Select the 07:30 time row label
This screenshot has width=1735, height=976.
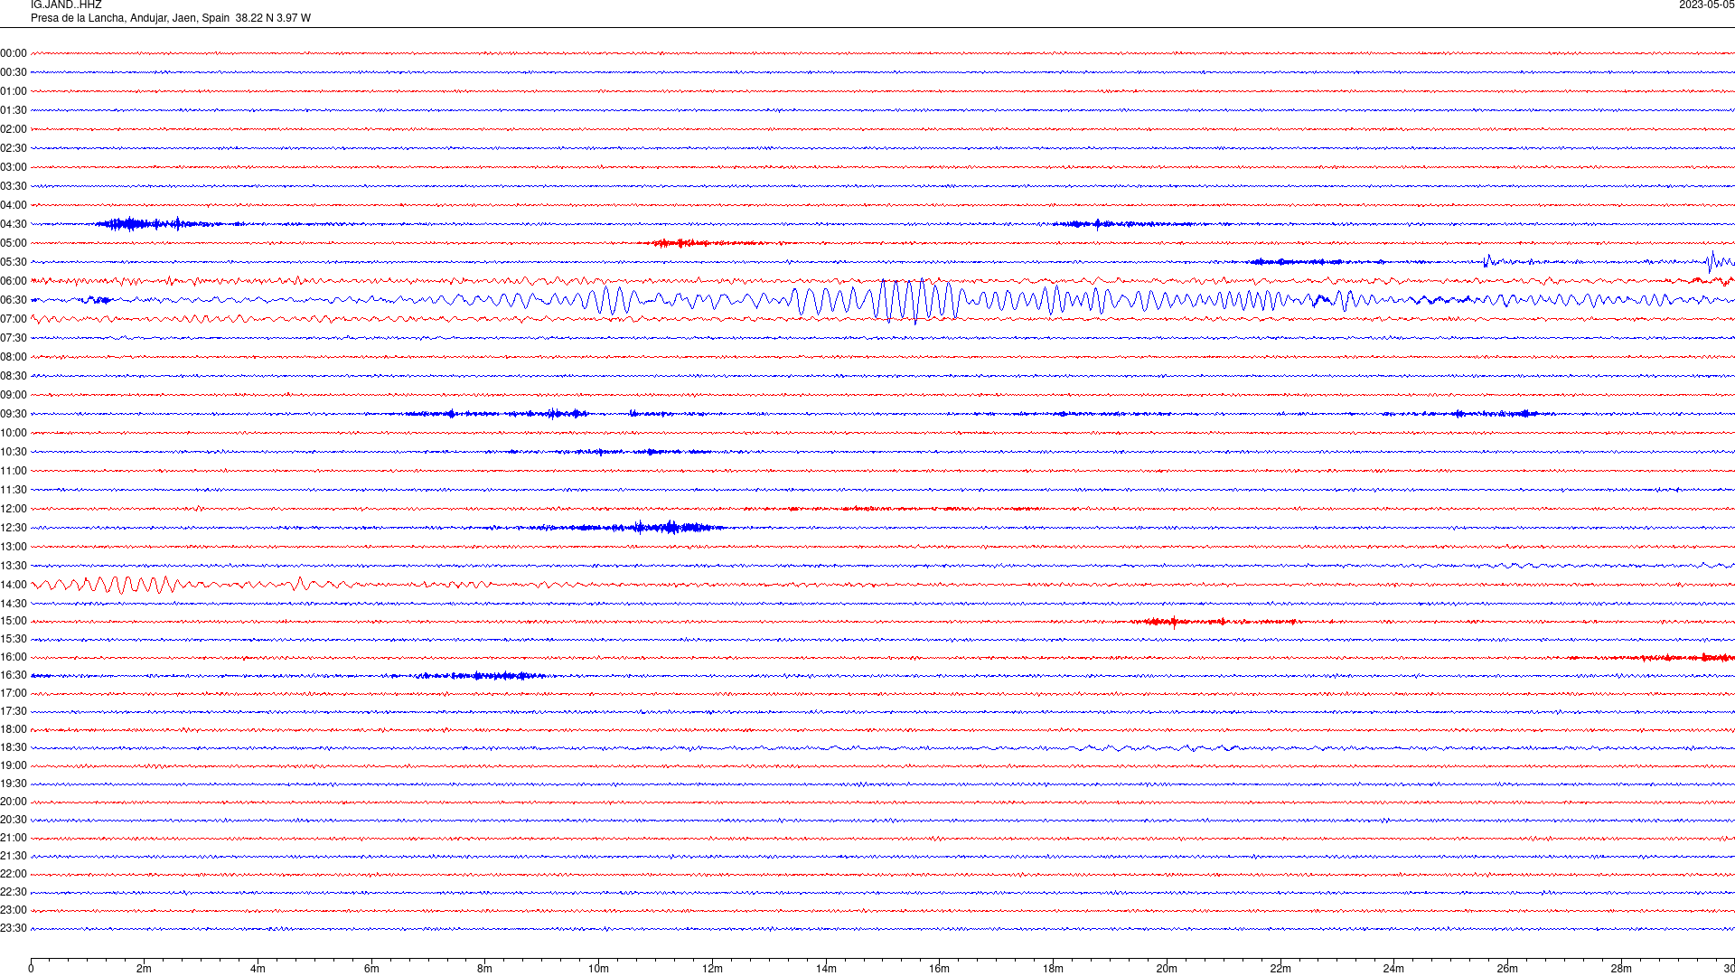14,338
